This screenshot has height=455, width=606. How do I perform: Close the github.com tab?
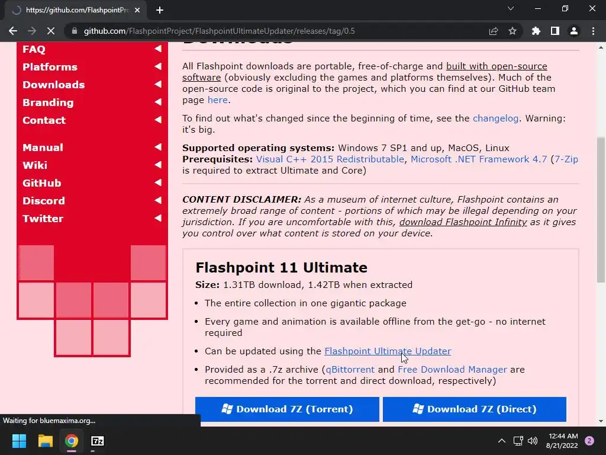click(137, 10)
